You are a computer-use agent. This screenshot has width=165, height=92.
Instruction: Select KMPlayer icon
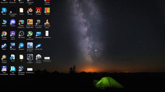tap(13, 46)
